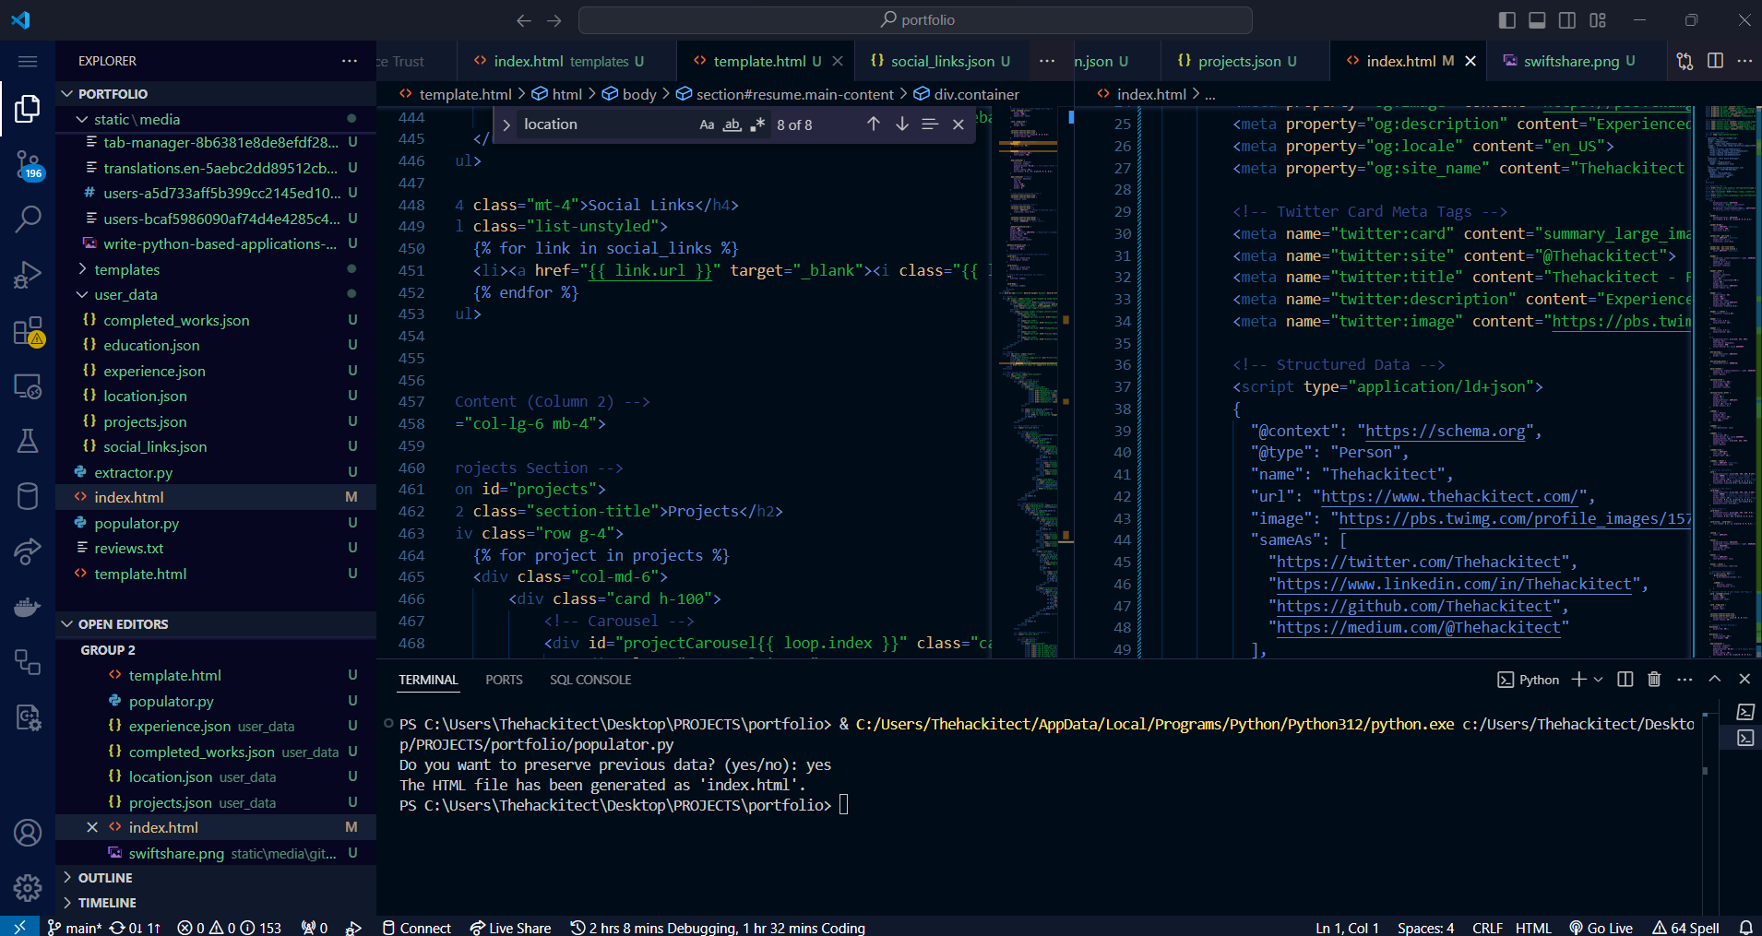Open the SQL CONSOLE panel tab
1762x936 pixels.
coord(590,680)
